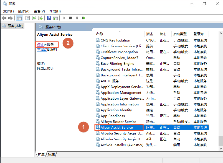Sort services by the 启动类型 column header
The image size is (223, 163).
[180, 34]
